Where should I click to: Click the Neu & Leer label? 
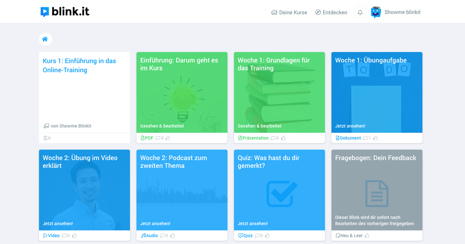[349, 236]
